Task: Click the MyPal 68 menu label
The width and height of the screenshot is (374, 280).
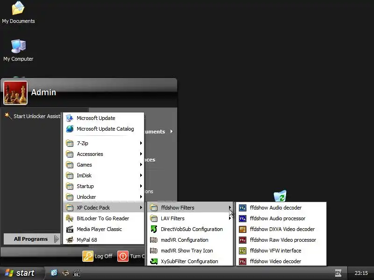Action: [x=87, y=240]
